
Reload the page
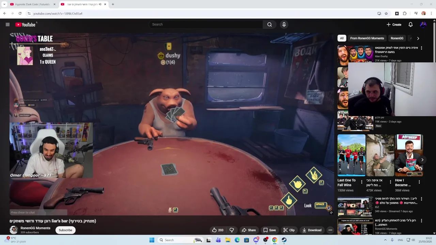20,14
